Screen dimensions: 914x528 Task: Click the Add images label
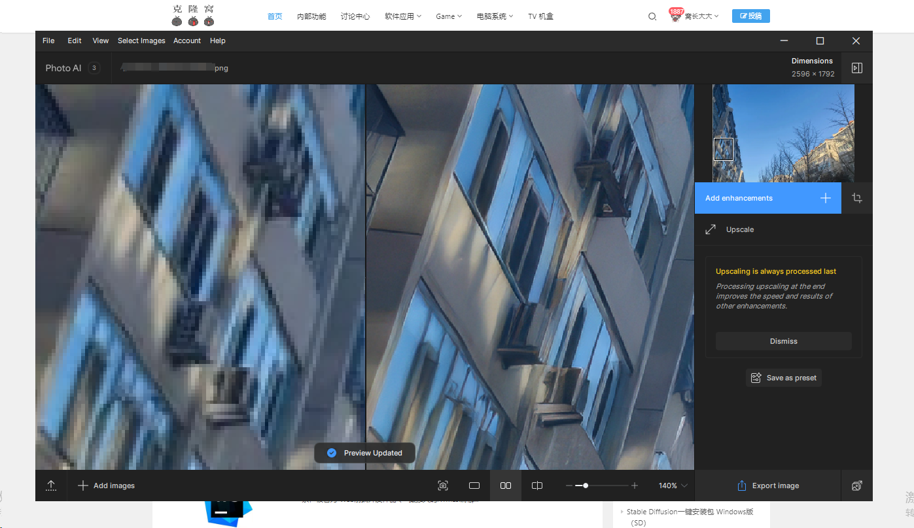click(x=114, y=486)
